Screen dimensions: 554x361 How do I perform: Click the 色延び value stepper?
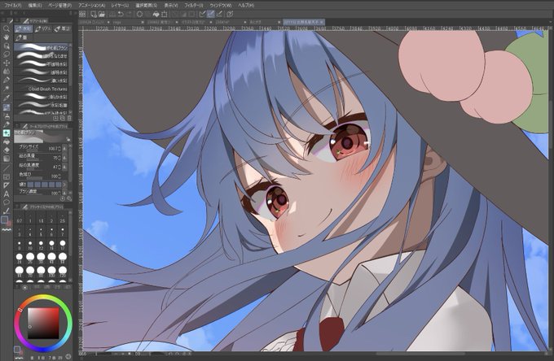point(59,176)
